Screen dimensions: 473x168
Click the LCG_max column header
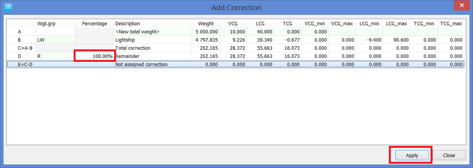[x=396, y=24]
